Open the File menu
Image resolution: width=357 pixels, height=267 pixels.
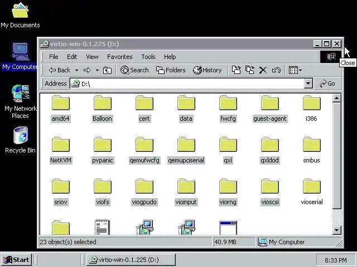(x=54, y=57)
